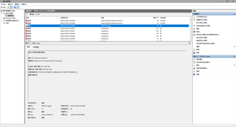236x127 pixels.
Task: Click the Forward arrow in the toolbar
Action: point(5,7)
